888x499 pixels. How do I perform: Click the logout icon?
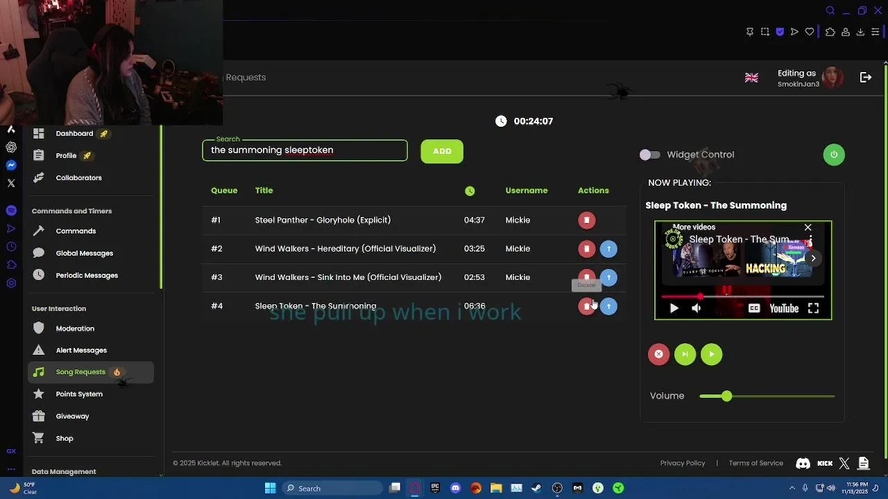pyautogui.click(x=866, y=78)
